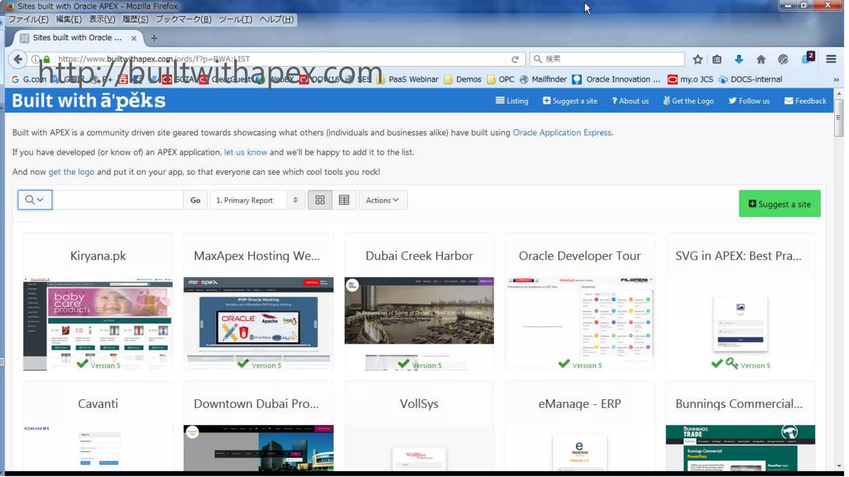Open the ファイル(F) menu

click(29, 19)
